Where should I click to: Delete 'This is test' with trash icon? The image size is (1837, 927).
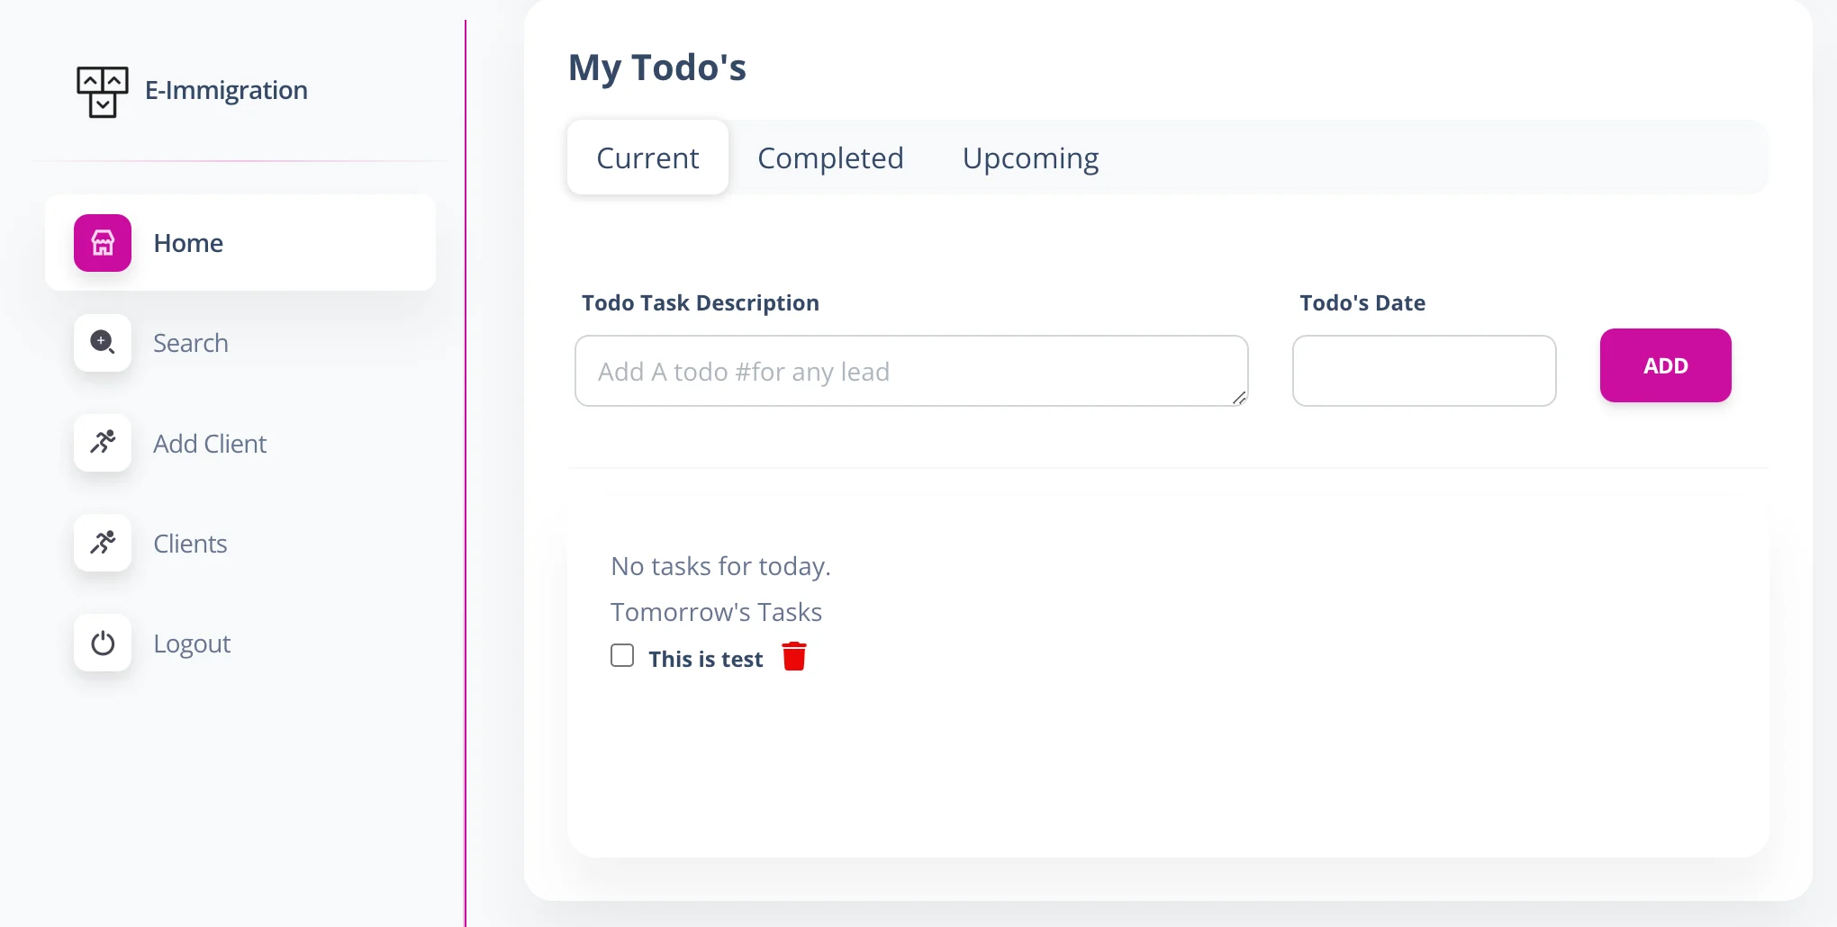coord(794,657)
